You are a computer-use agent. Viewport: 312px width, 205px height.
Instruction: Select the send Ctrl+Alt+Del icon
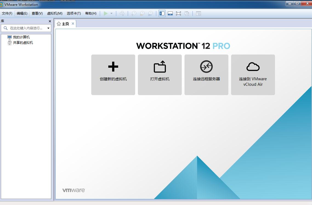coord(122,13)
